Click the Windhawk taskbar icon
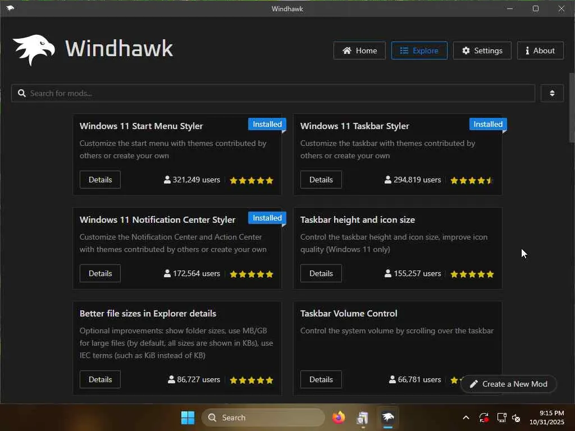 pyautogui.click(x=387, y=417)
